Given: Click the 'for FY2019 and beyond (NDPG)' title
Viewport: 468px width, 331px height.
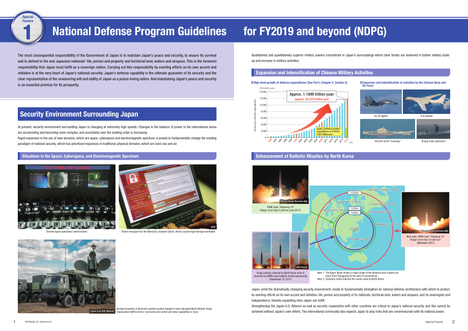Looking at the screenshot, I should click(x=315, y=32).
